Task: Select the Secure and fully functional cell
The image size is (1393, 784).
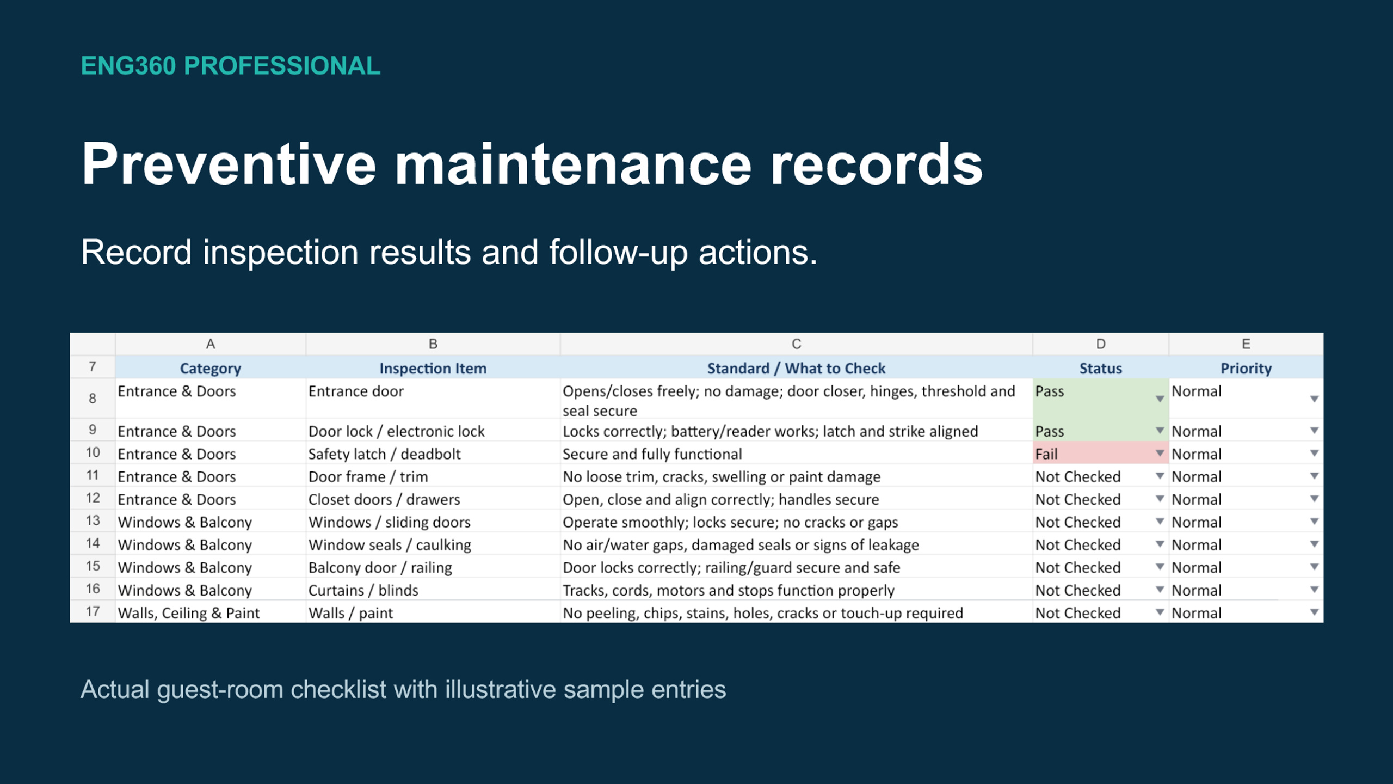Action: [797, 453]
